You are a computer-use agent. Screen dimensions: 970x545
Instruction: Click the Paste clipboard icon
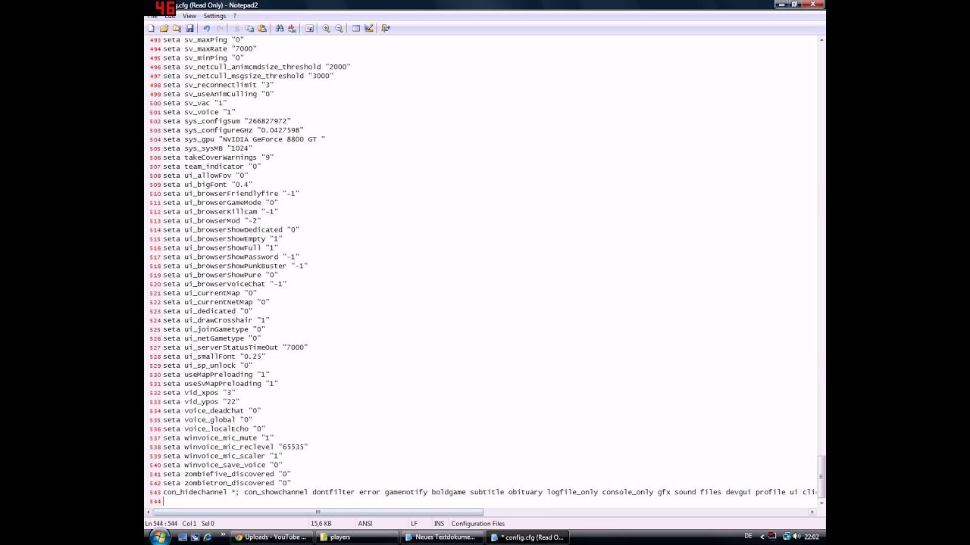262,28
